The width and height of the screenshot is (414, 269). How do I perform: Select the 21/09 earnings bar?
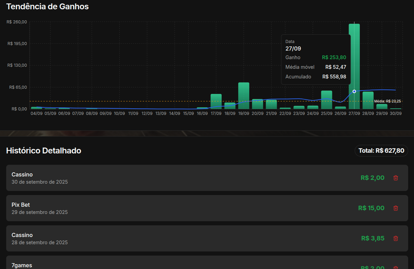coord(271,104)
